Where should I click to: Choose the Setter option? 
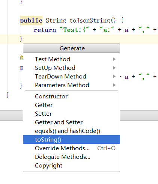71,114
